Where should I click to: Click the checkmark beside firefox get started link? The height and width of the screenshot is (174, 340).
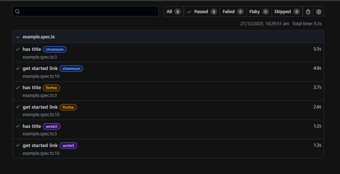pyautogui.click(x=18, y=107)
